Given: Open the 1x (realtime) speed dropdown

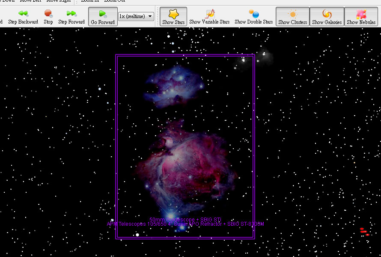Looking at the screenshot, I should [136, 16].
